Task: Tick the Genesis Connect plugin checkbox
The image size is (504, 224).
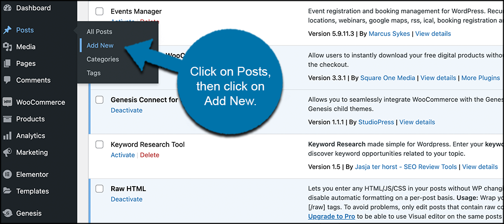Action: pyautogui.click(x=99, y=100)
